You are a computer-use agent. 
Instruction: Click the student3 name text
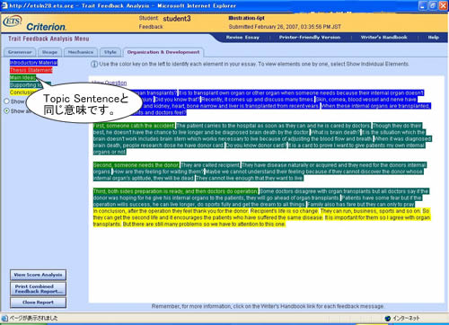pyautogui.click(x=177, y=19)
